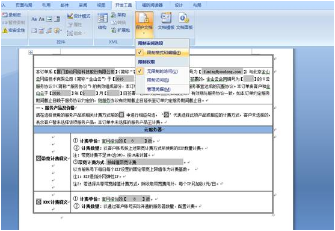
Task: Click the 扩展包 (Expansion Pack) icon
Action: (x=120, y=30)
